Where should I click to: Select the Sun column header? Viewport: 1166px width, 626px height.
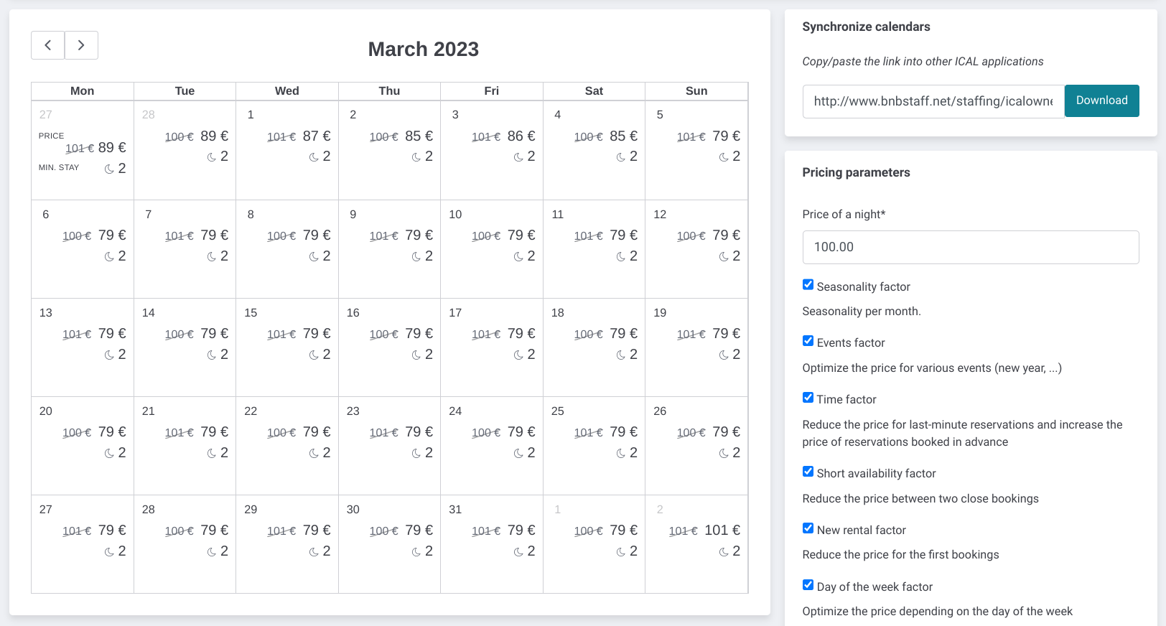pos(696,90)
